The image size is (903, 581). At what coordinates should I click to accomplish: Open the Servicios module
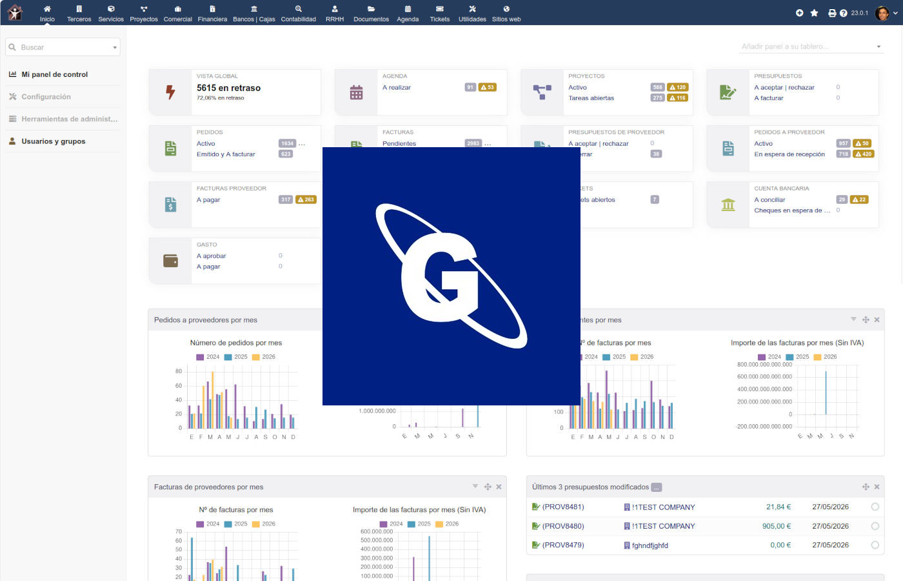(111, 13)
